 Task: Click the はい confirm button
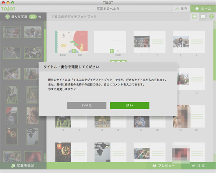pos(130,105)
